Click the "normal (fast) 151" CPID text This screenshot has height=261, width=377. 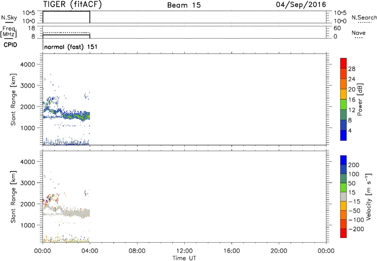(71, 47)
